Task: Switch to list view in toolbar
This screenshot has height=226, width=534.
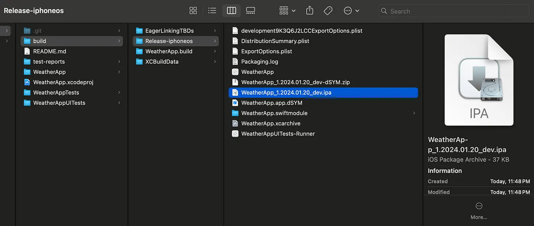Action: [x=212, y=11]
